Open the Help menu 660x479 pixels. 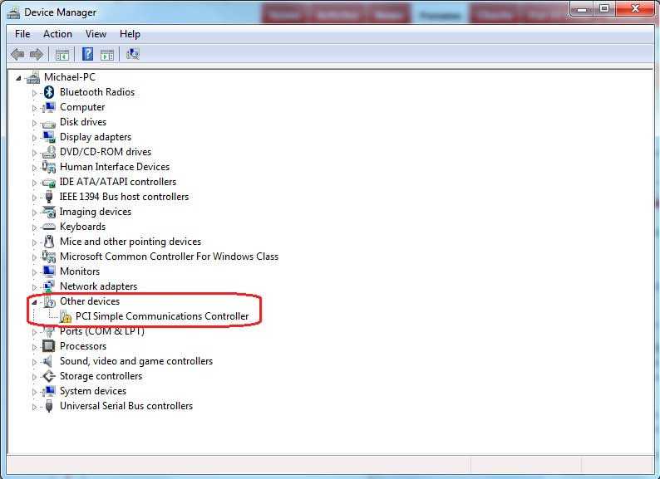point(130,34)
